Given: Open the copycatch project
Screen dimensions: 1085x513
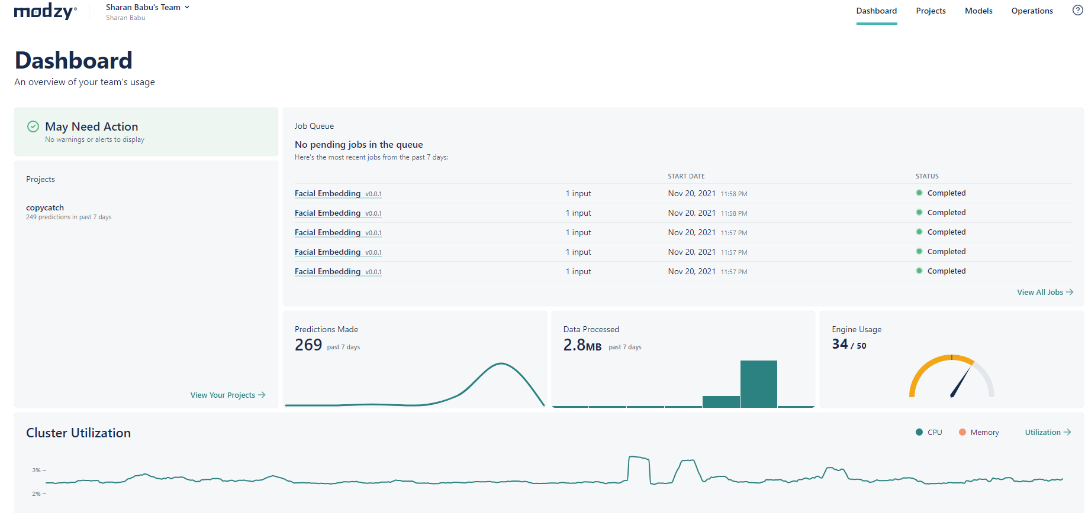Looking at the screenshot, I should tap(45, 208).
